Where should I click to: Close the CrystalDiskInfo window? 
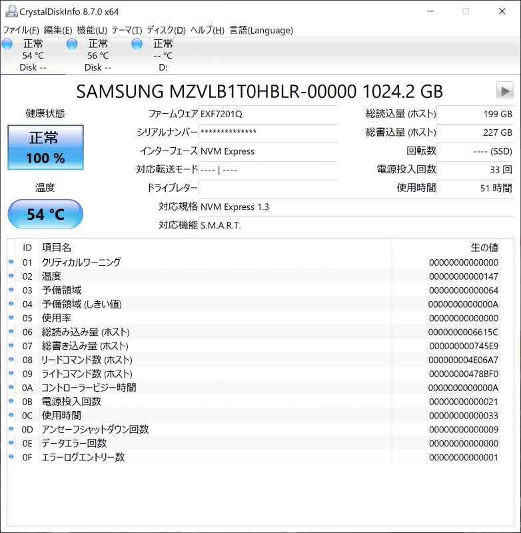(x=502, y=11)
